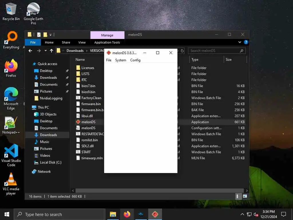Click the muted volume tray icon

[256, 214]
